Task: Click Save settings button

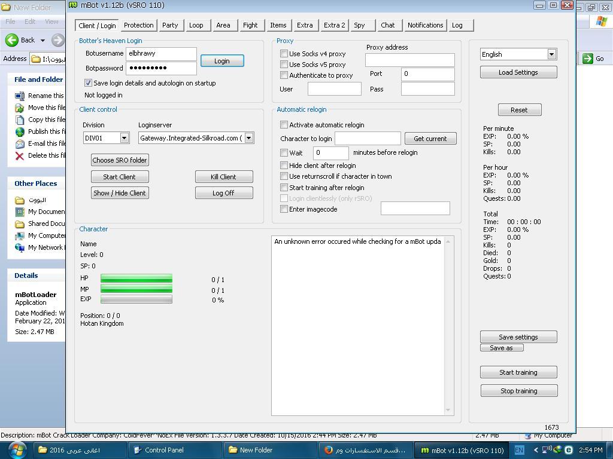Action: [518, 337]
